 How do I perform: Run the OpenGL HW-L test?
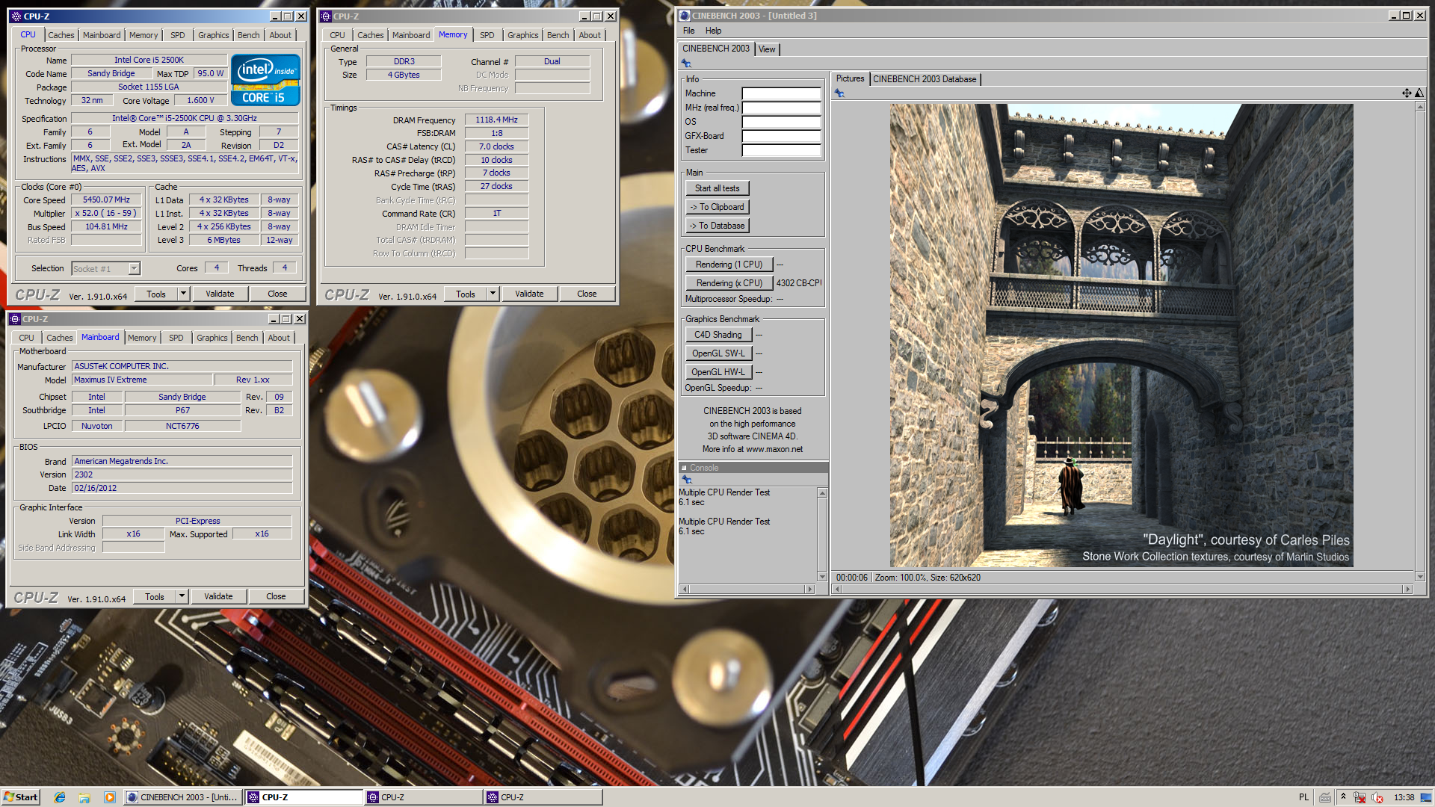(718, 372)
